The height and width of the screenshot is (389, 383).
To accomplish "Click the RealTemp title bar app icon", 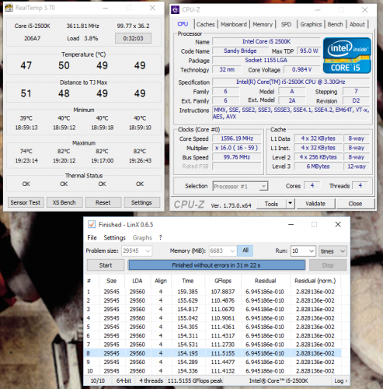I will click(9, 8).
